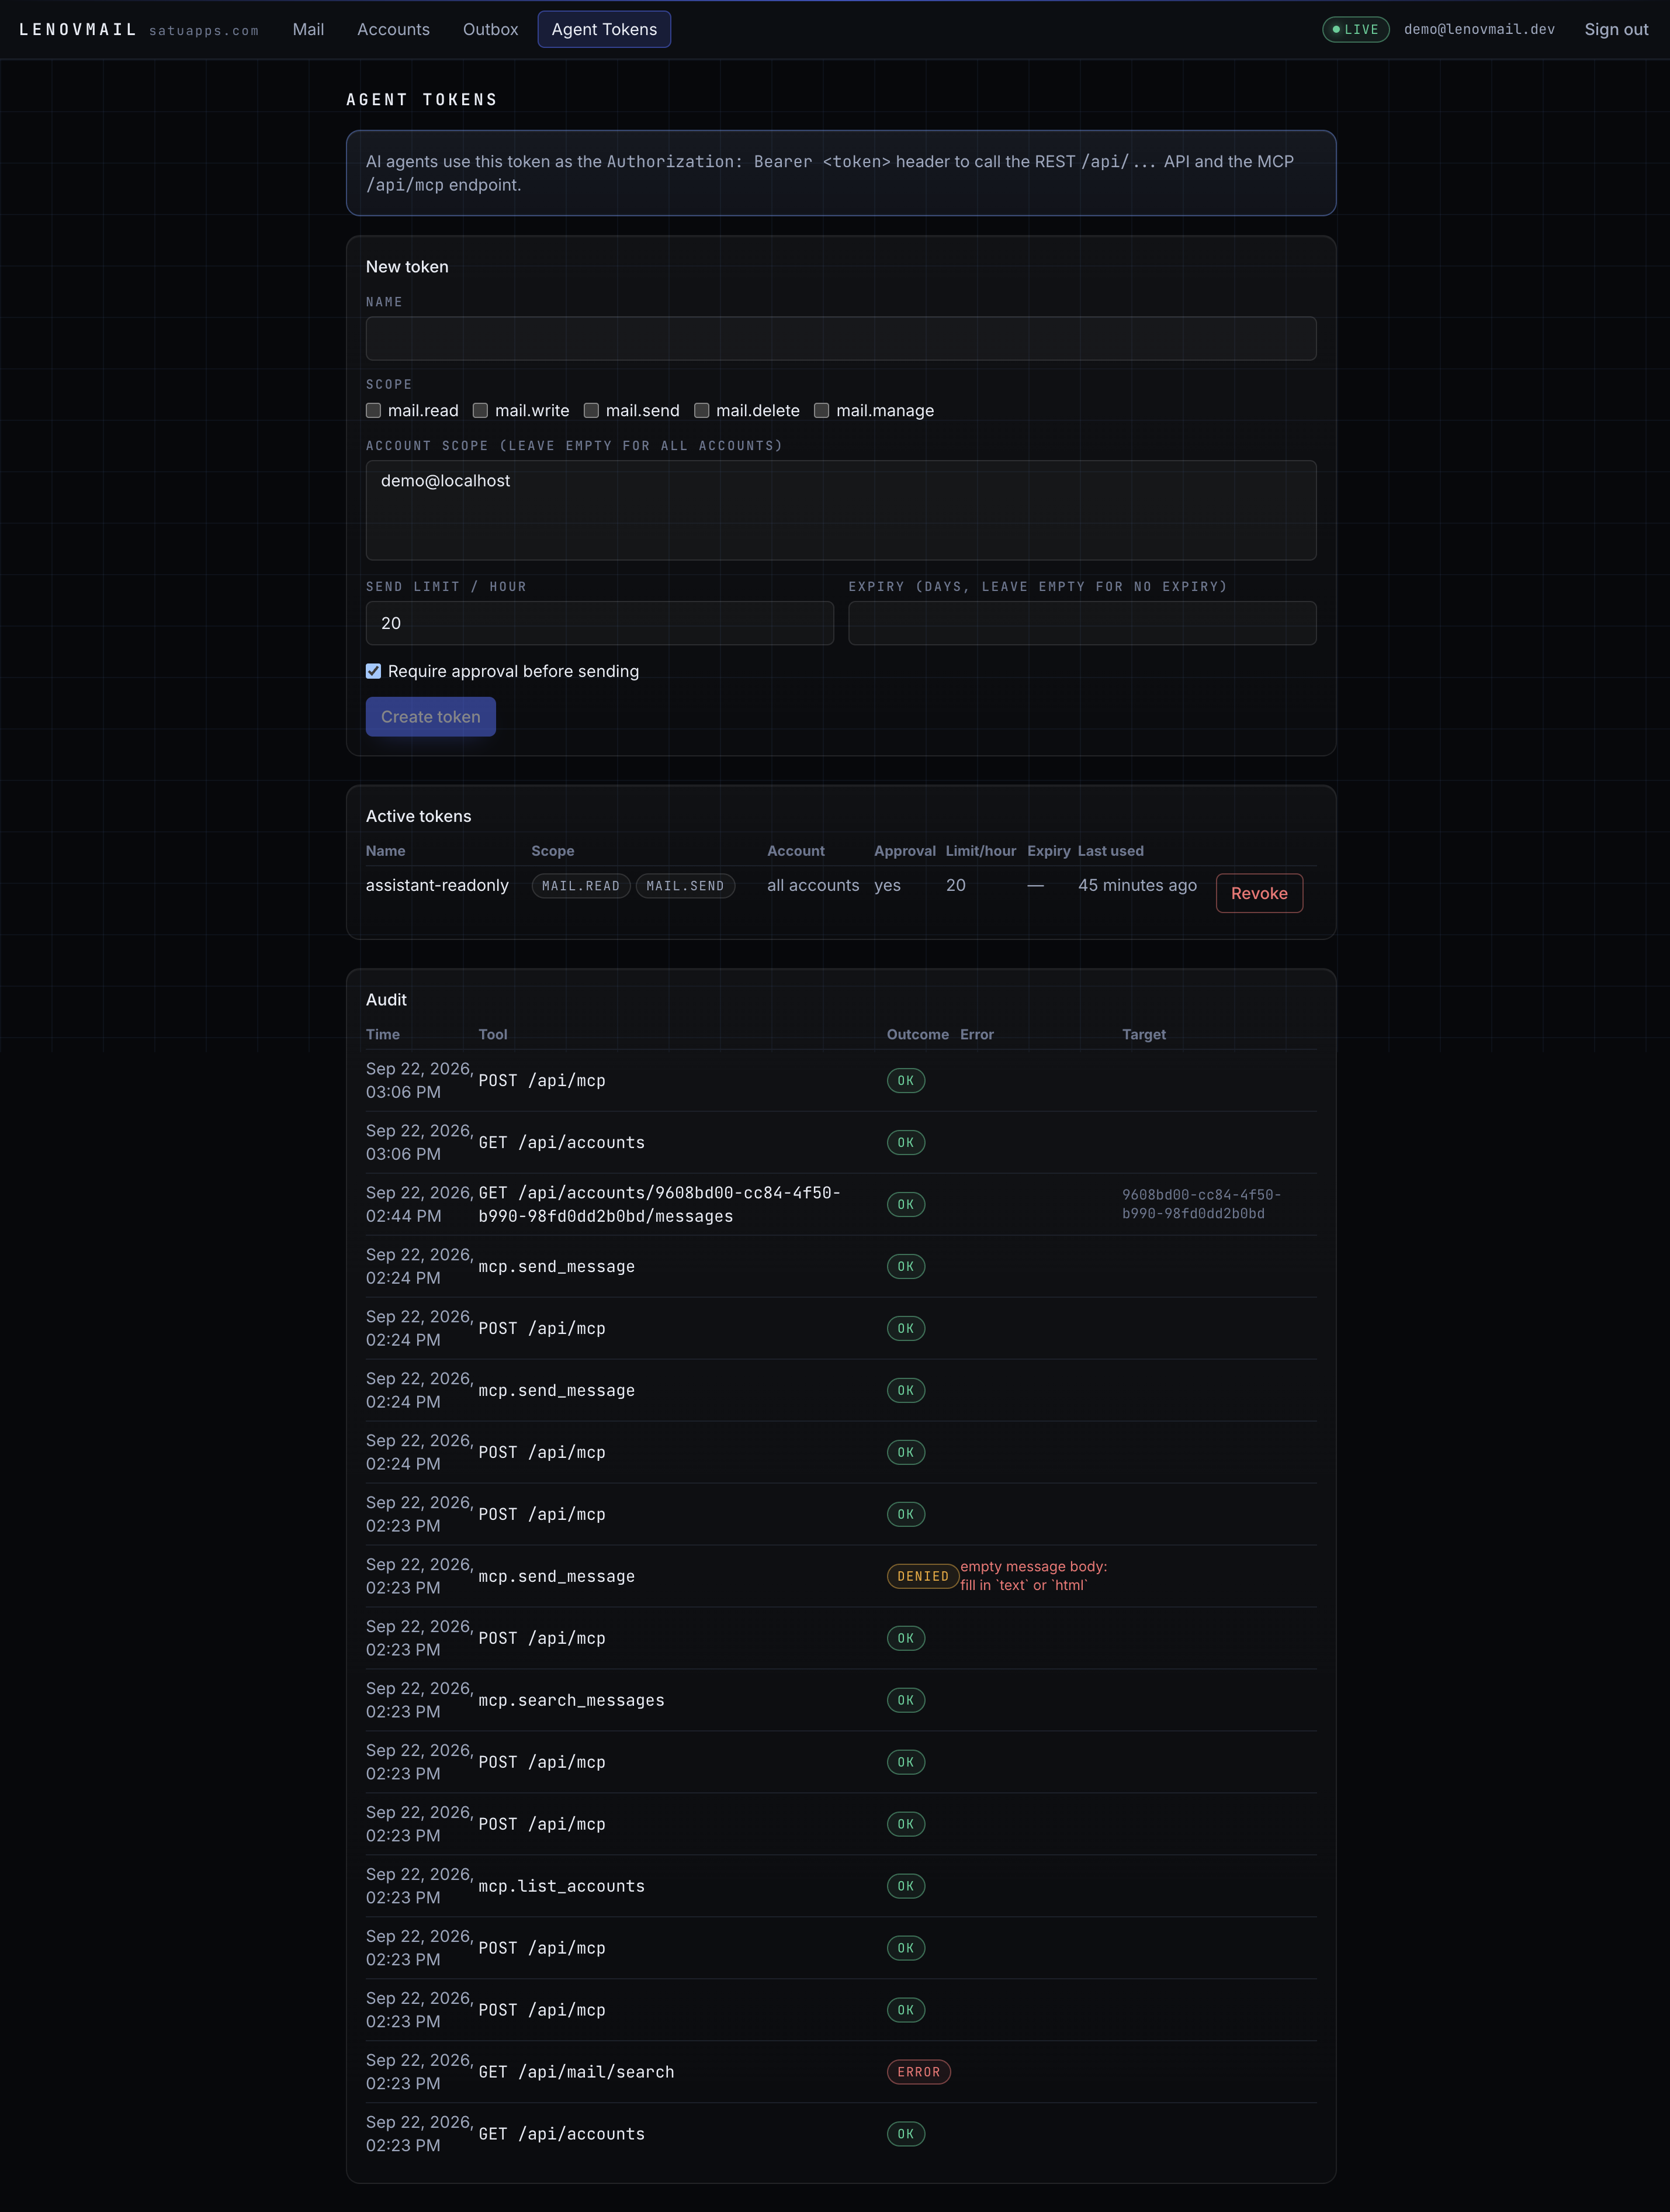The height and width of the screenshot is (2212, 1670).
Task: Open the Outbox tab
Action: [490, 29]
